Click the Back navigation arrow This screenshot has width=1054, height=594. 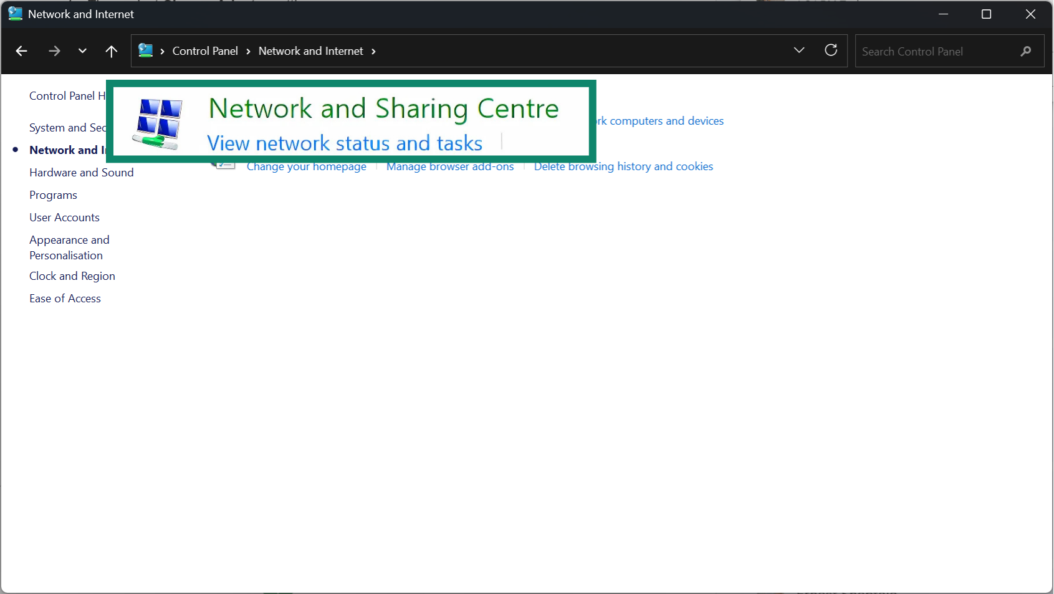click(21, 51)
